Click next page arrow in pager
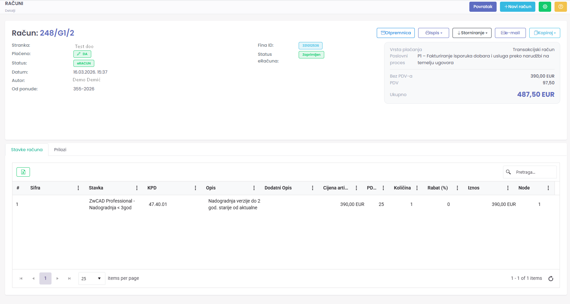 point(58,278)
